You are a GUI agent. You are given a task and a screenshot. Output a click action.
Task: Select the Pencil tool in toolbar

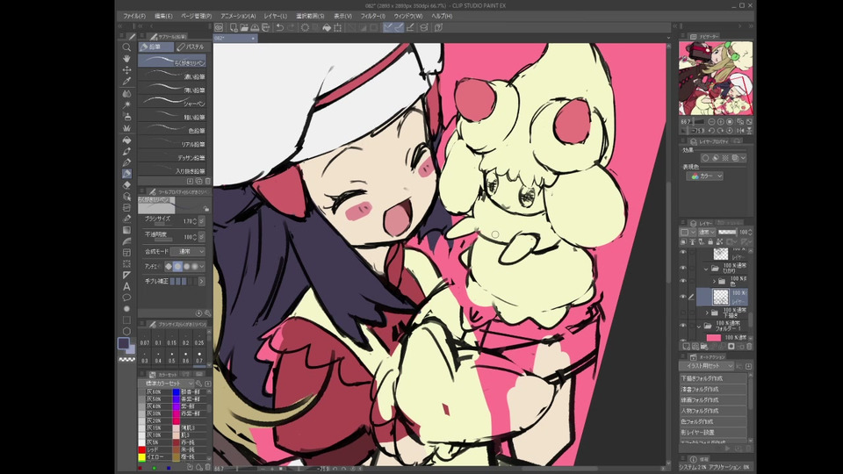coord(126,174)
